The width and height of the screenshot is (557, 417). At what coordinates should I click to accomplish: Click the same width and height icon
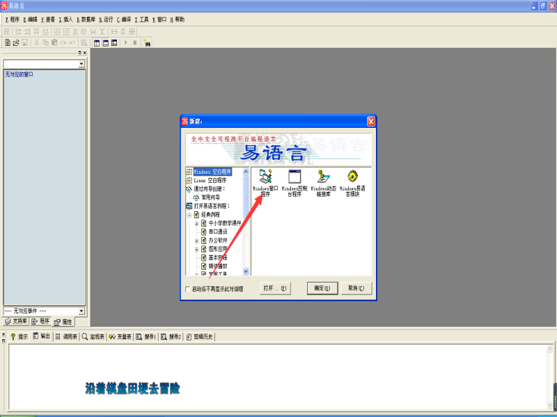click(132, 32)
